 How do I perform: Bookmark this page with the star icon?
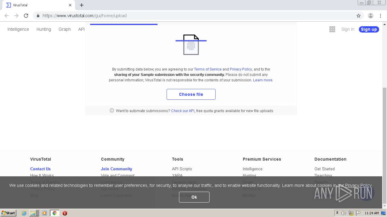click(x=359, y=16)
